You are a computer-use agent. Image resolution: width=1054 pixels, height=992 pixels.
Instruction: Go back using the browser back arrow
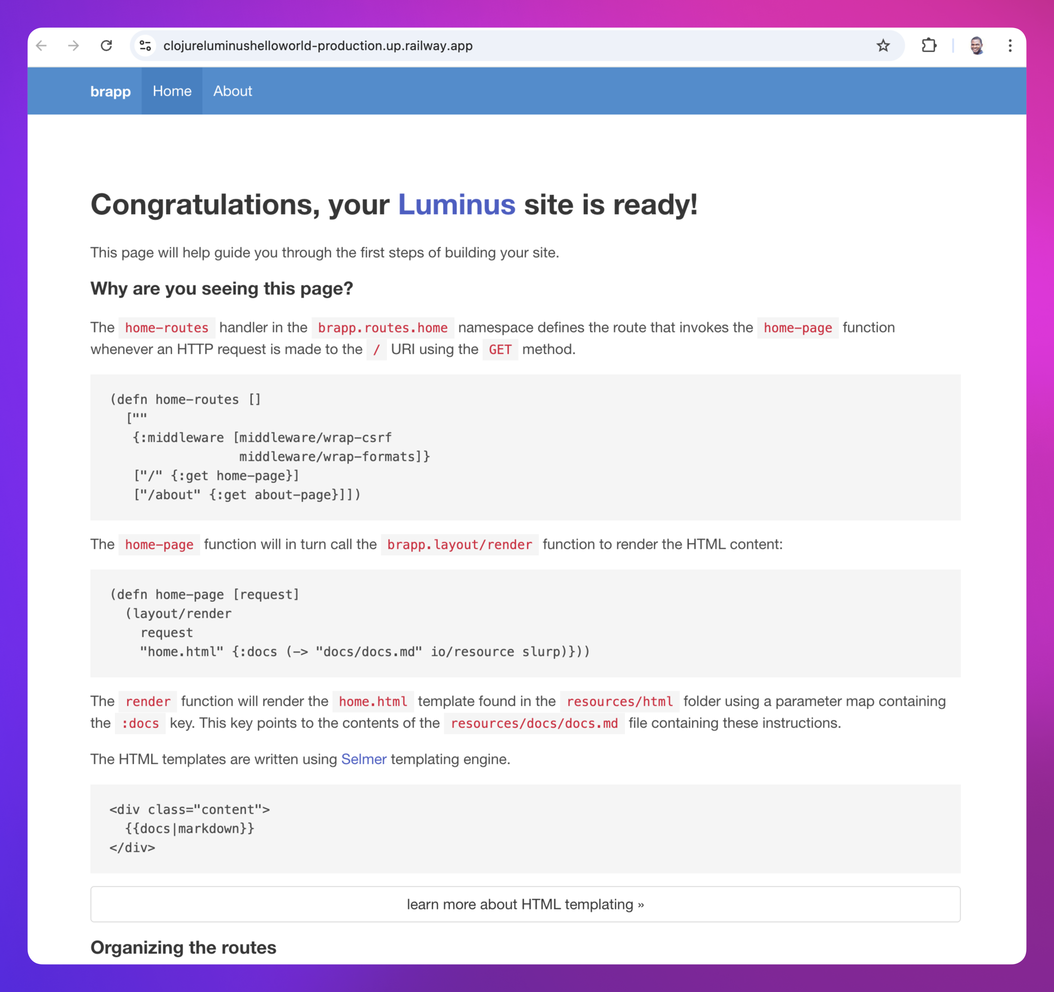click(41, 46)
